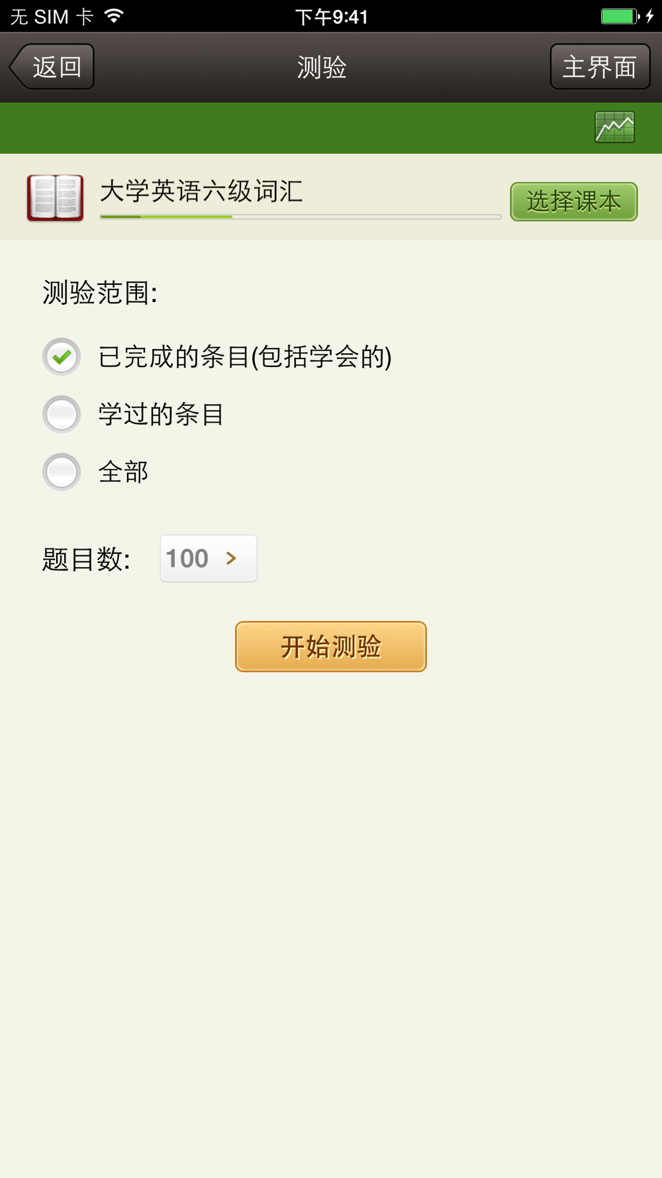
Task: Tap the battery indicator icon
Action: 620,16
